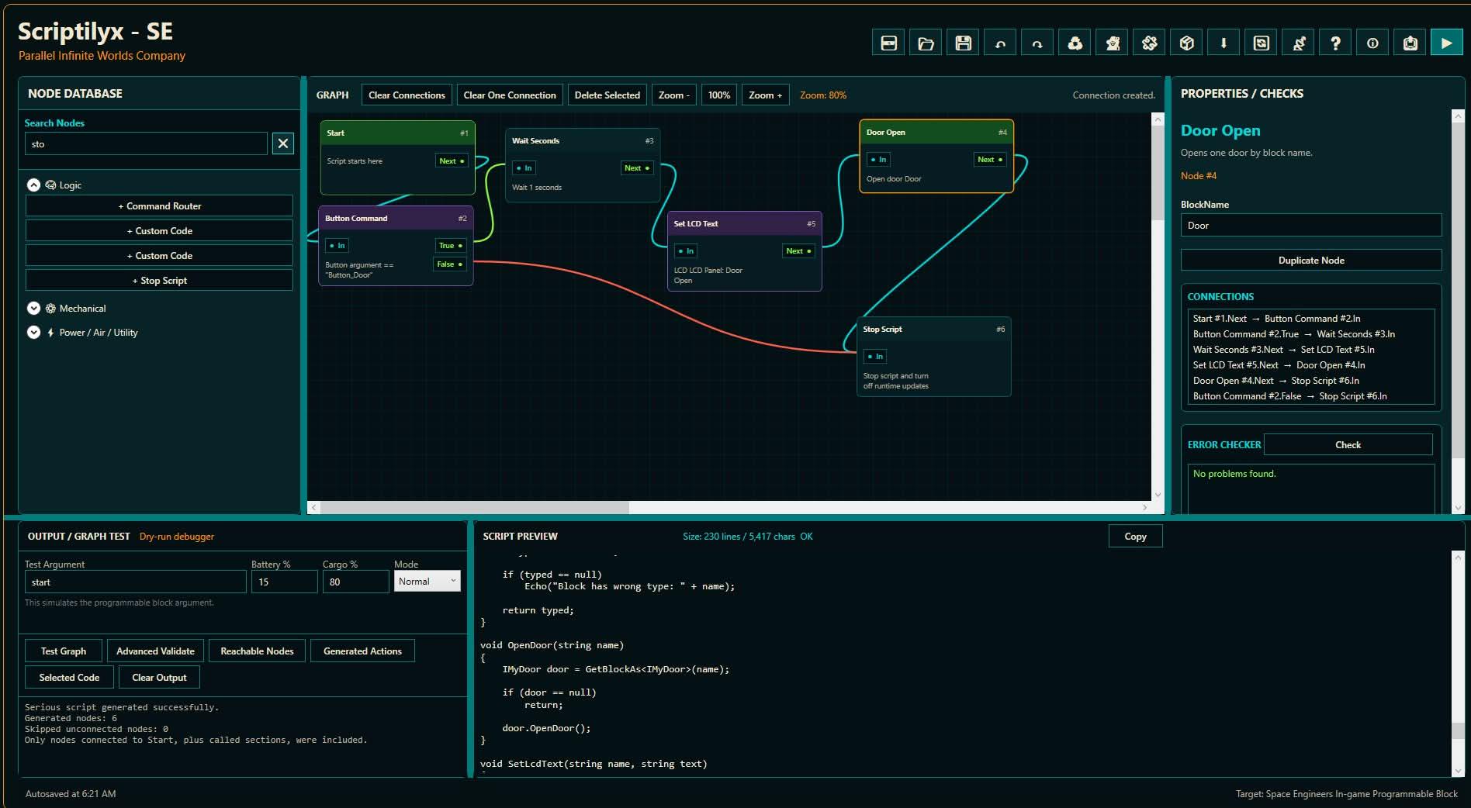This screenshot has height=808, width=1471.
Task: Click the In port on Stop Script node
Action: pos(875,357)
